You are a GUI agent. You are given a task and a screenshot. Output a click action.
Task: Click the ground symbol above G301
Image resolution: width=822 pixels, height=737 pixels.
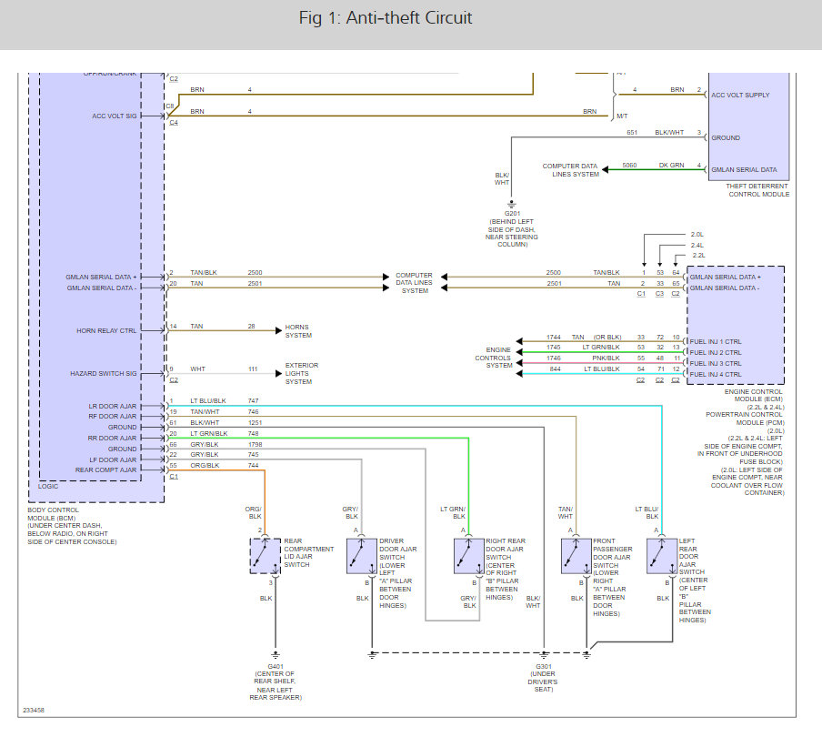pos(544,655)
